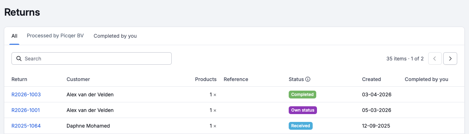Viewport: 469px width, 134px height.
Task: Focus the Search input field
Action: click(92, 59)
